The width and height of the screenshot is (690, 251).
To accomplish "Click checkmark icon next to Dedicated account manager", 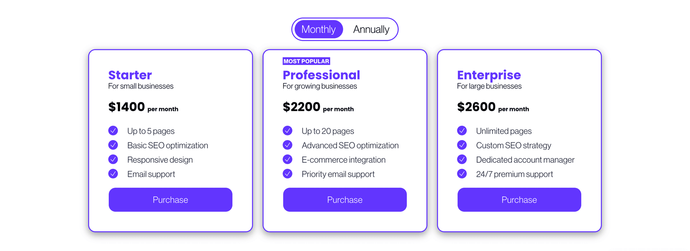I will [462, 159].
